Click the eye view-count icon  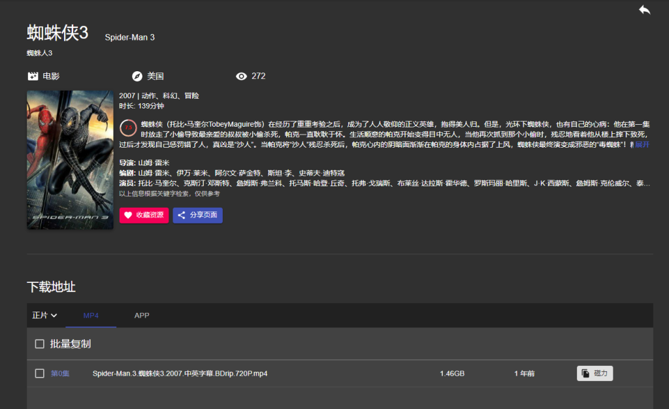[x=241, y=76]
